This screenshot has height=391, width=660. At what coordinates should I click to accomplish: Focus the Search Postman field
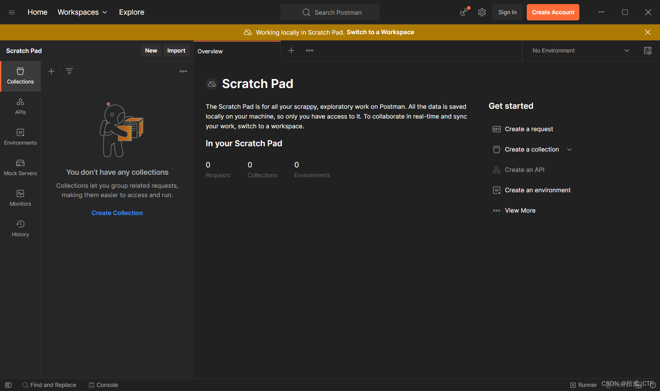coord(330,12)
